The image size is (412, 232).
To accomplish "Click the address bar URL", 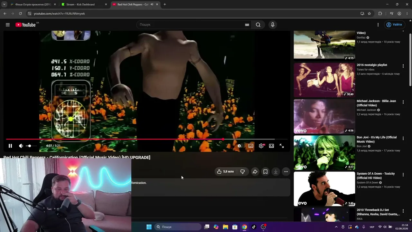I will (x=59, y=14).
